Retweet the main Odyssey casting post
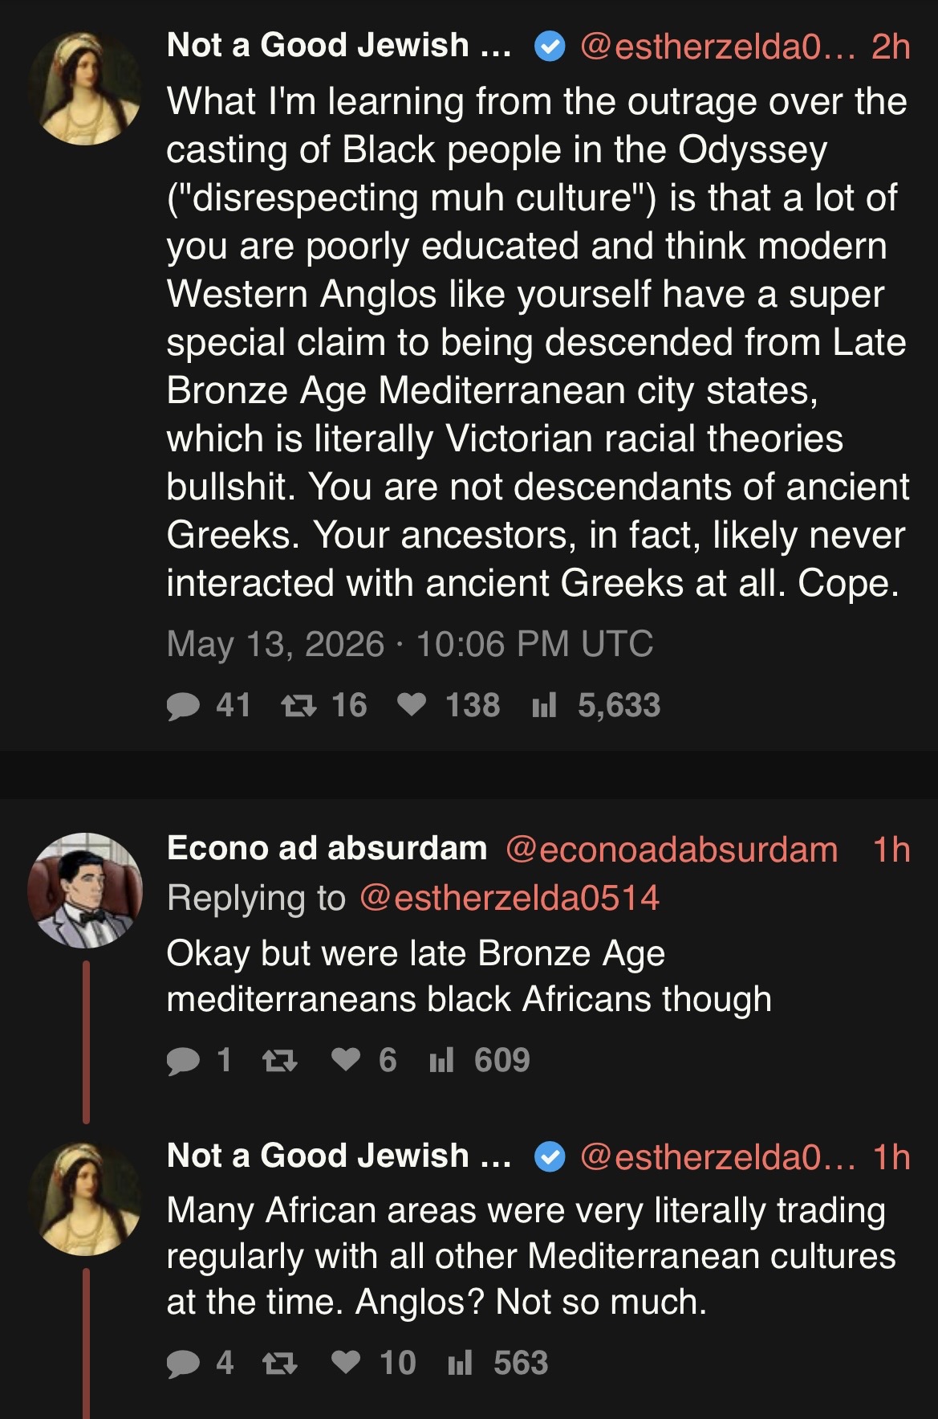Image resolution: width=938 pixels, height=1419 pixels. pos(323,705)
